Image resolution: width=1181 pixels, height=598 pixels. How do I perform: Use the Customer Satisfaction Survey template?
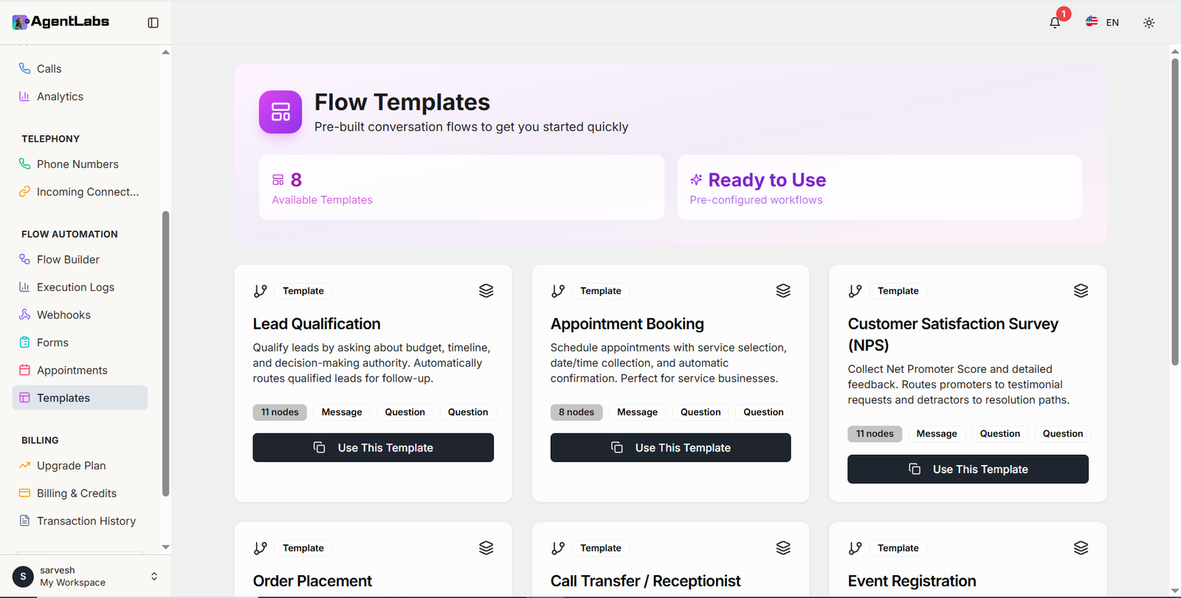[968, 469]
